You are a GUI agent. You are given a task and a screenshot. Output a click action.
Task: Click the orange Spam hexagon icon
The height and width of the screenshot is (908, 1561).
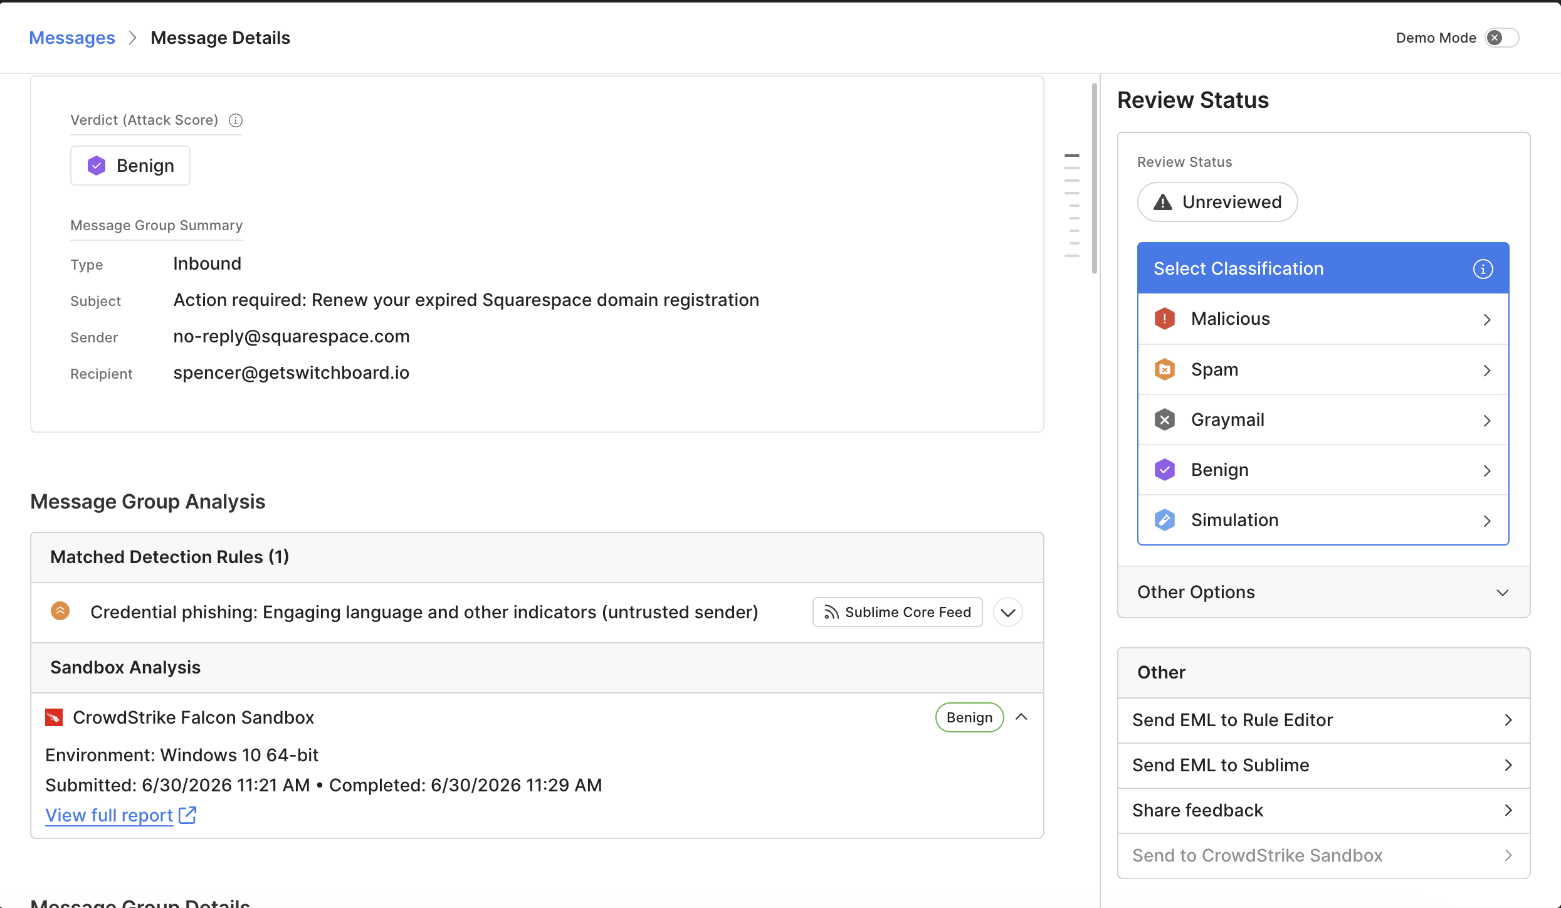(x=1165, y=369)
